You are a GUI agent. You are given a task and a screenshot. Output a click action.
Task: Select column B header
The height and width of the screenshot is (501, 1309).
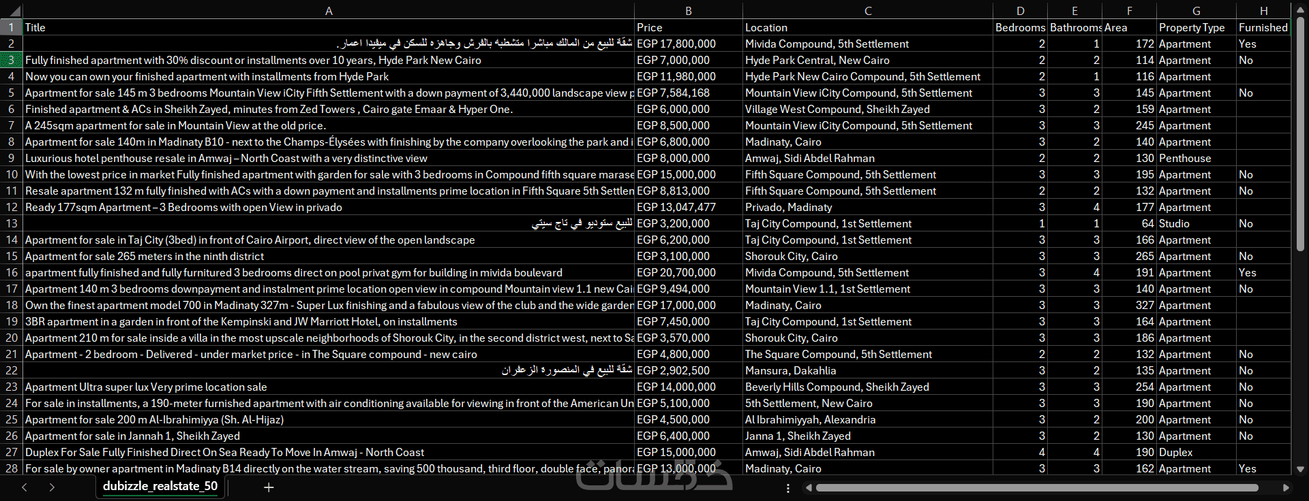tap(689, 10)
